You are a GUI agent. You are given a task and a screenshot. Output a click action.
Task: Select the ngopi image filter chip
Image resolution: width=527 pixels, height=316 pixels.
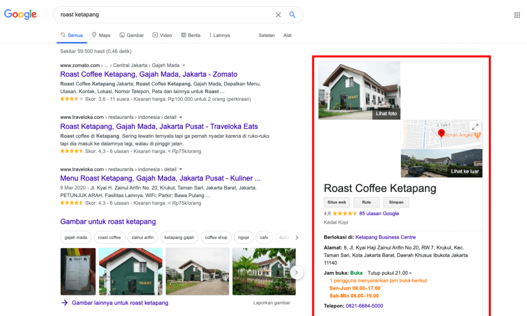coord(243,237)
